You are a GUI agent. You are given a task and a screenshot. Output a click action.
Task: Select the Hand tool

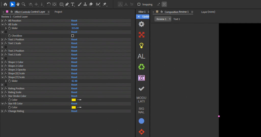pos(18,4)
